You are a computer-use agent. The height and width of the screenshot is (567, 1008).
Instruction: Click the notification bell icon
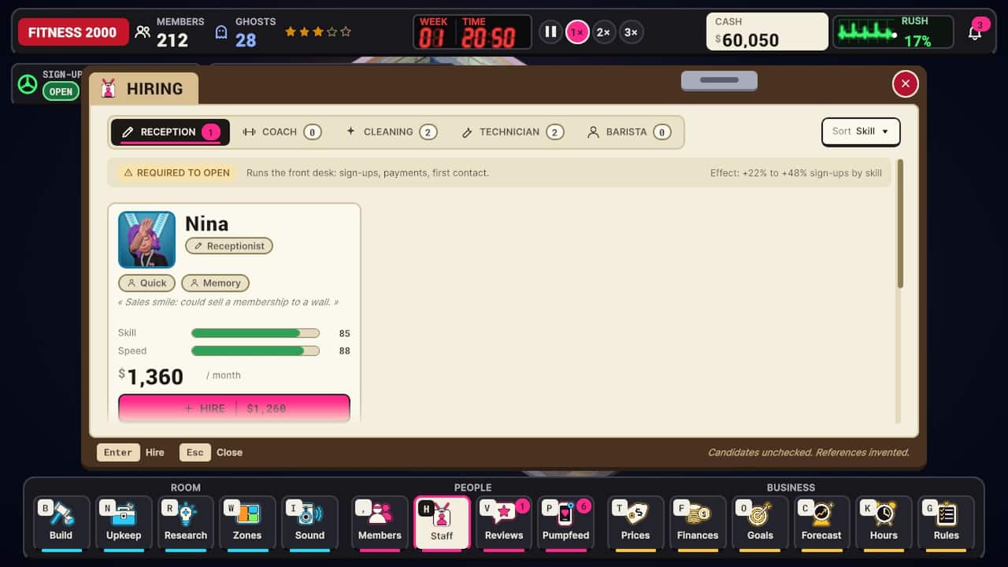coord(975,33)
